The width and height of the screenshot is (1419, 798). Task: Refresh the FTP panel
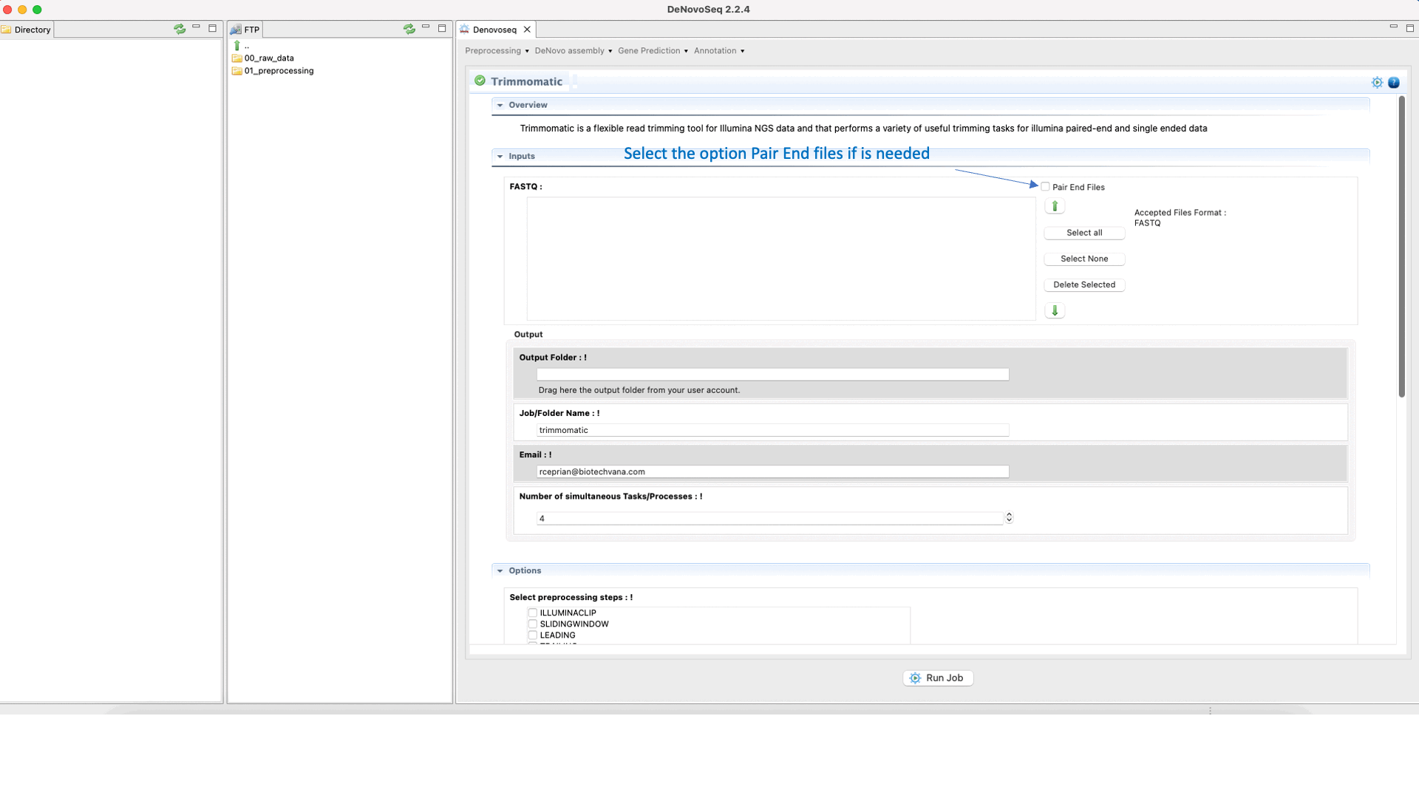click(409, 29)
